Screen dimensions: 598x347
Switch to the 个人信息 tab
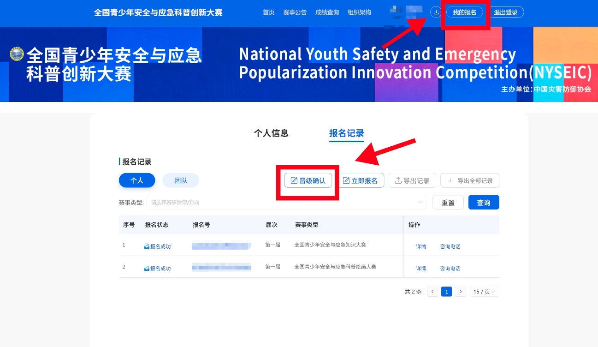point(271,133)
